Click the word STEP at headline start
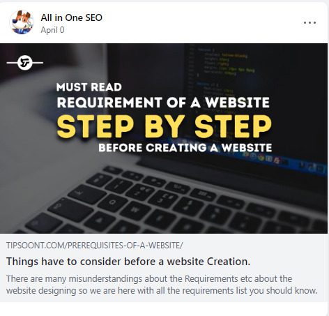 coord(95,127)
